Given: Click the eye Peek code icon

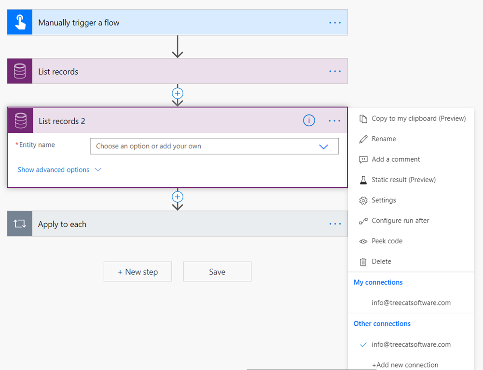Looking at the screenshot, I should pos(363,241).
